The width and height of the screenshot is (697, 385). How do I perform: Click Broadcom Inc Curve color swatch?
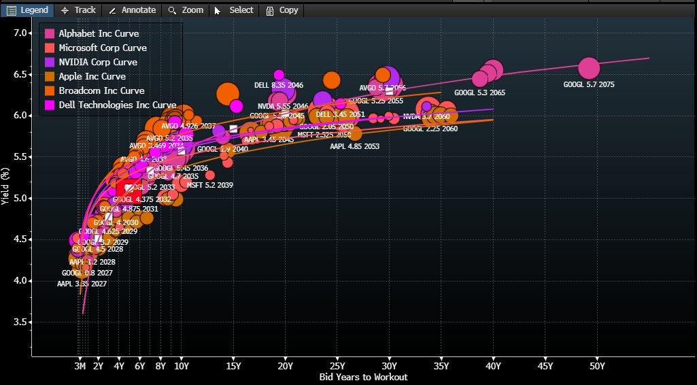click(x=50, y=90)
